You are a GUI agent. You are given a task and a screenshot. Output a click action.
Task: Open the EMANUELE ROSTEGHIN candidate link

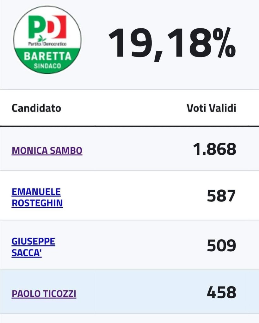click(37, 197)
